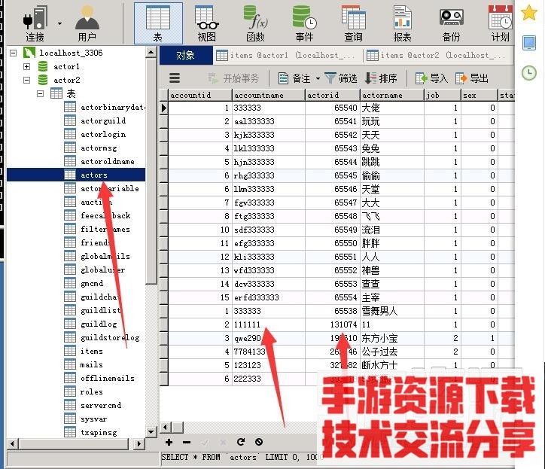
Task: Click the job column header
Action: pyautogui.click(x=442, y=95)
